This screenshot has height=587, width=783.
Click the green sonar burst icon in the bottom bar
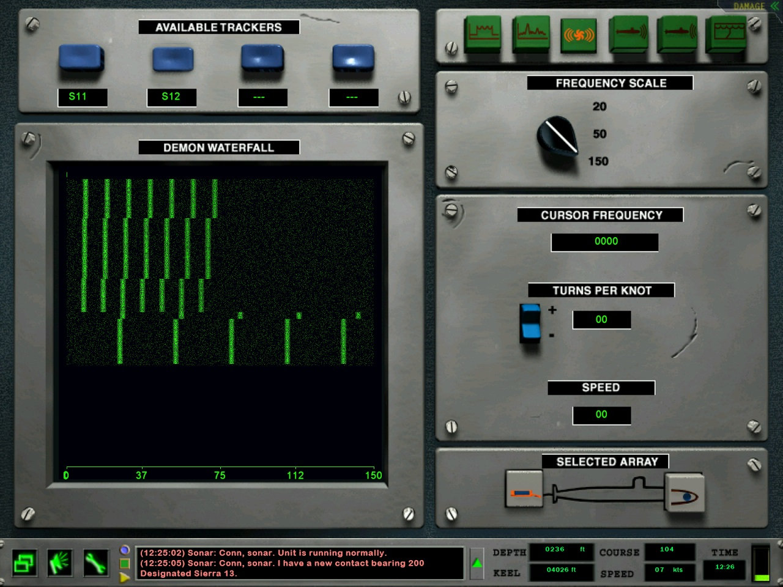click(60, 563)
